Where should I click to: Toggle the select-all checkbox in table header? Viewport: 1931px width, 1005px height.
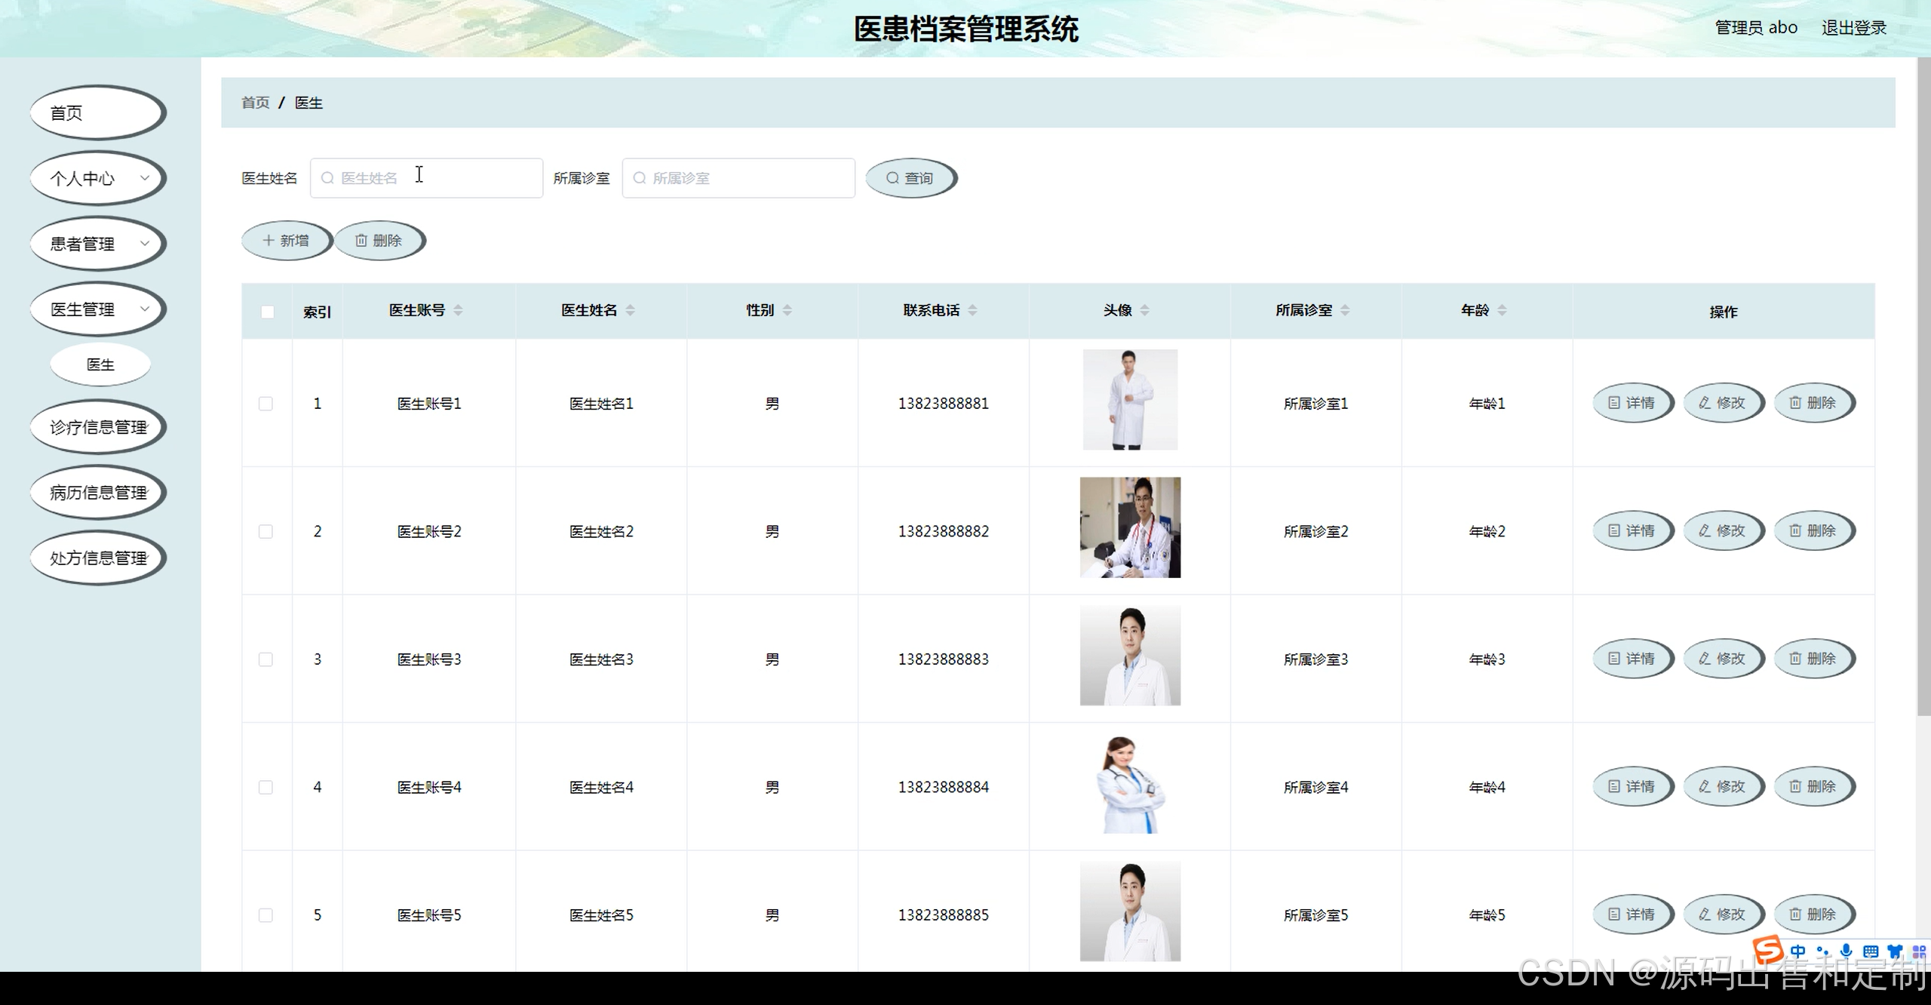(267, 312)
